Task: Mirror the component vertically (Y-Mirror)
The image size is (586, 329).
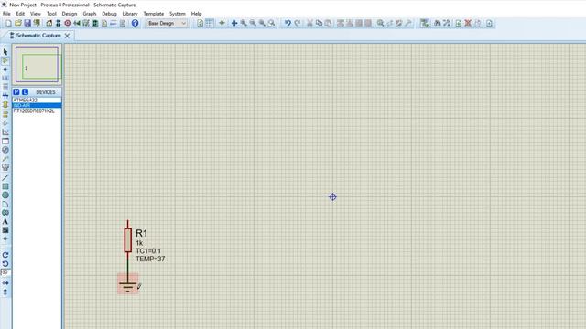Action: [5, 292]
